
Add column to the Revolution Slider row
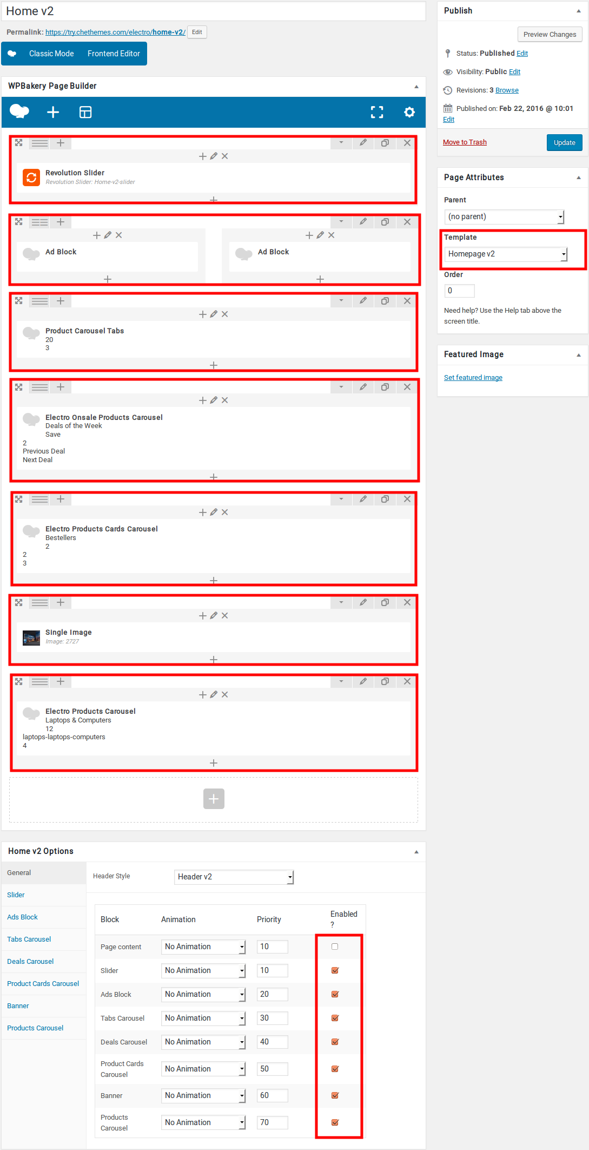(x=61, y=143)
